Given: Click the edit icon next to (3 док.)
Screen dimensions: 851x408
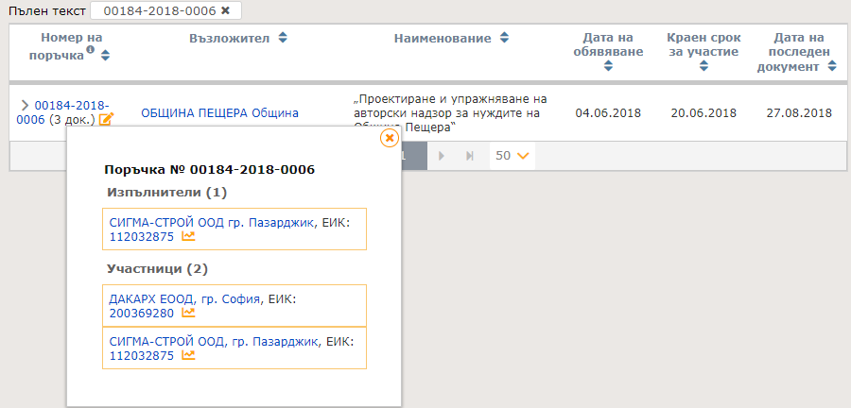Looking at the screenshot, I should [x=107, y=120].
